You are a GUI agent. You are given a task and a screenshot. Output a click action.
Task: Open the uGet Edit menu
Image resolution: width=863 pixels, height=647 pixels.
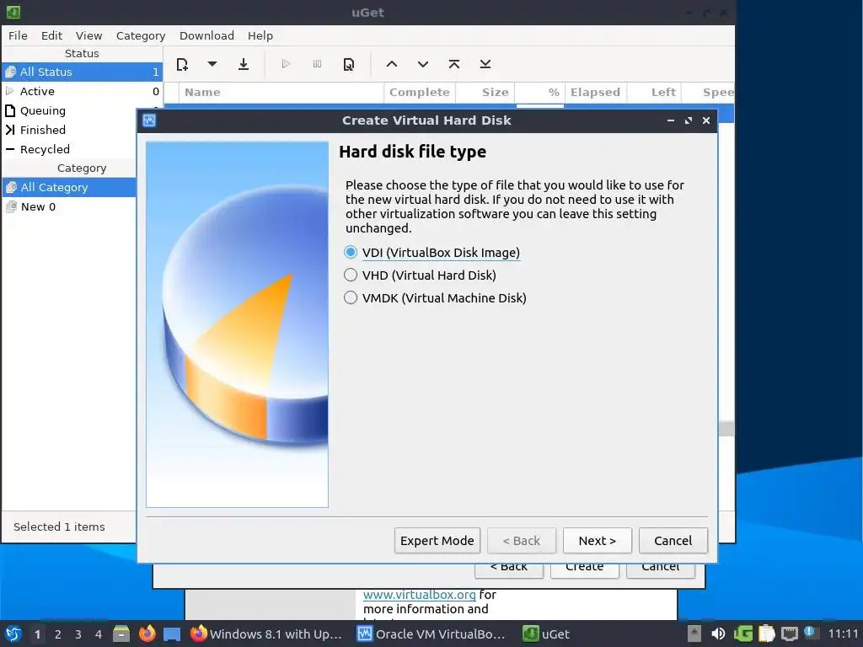click(x=51, y=35)
